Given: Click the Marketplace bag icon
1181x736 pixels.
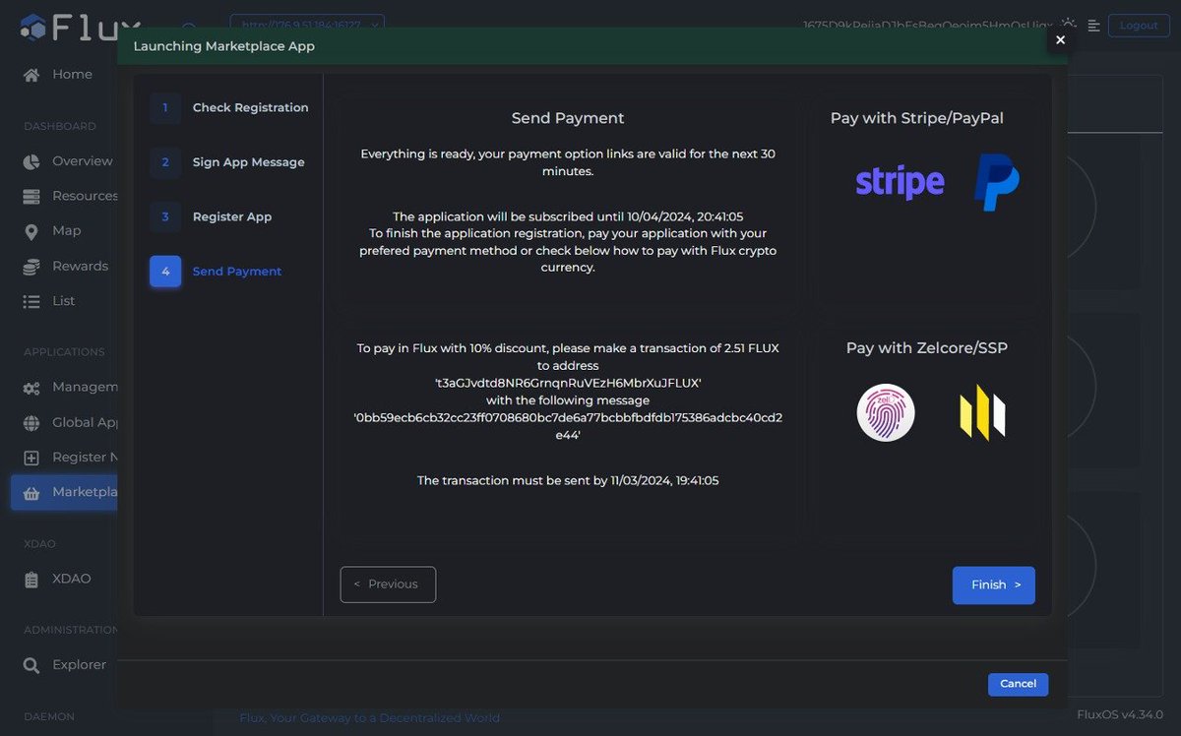Looking at the screenshot, I should [32, 491].
